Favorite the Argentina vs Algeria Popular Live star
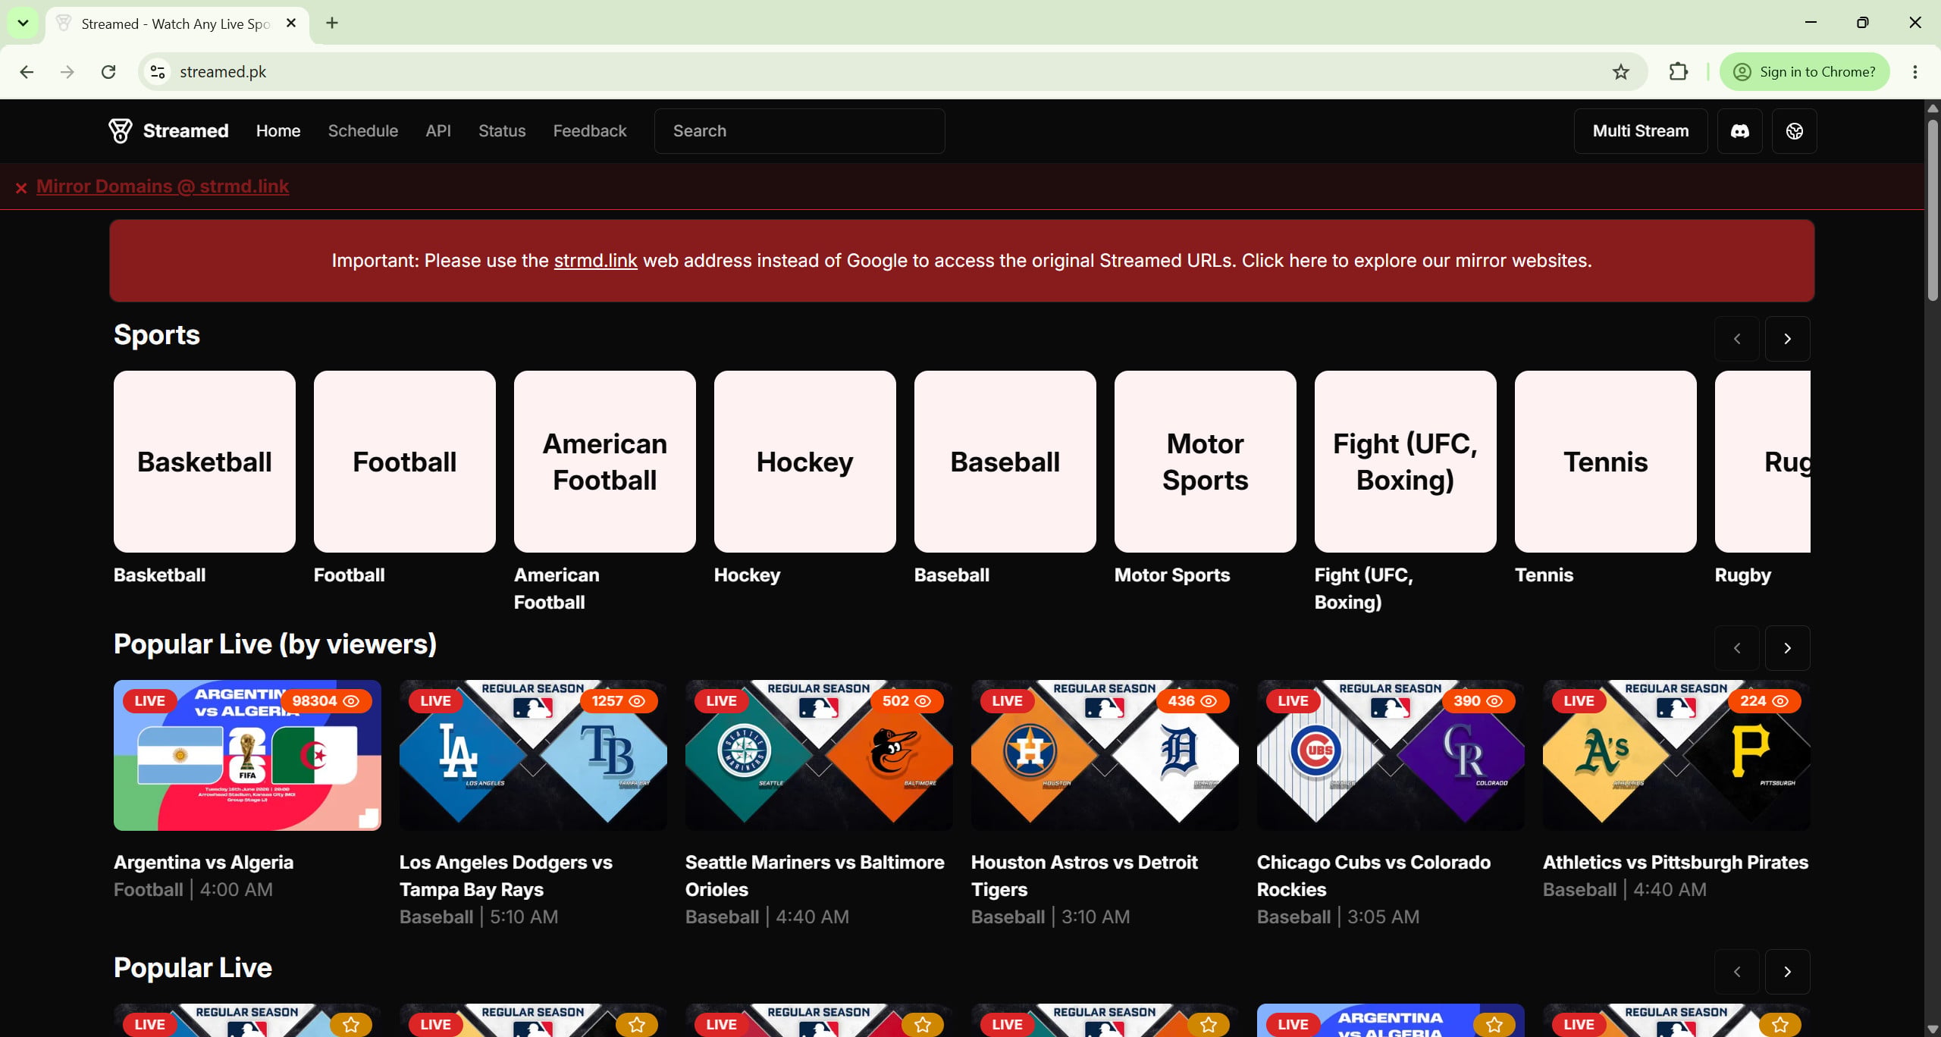This screenshot has height=1037, width=1941. [x=1494, y=1024]
